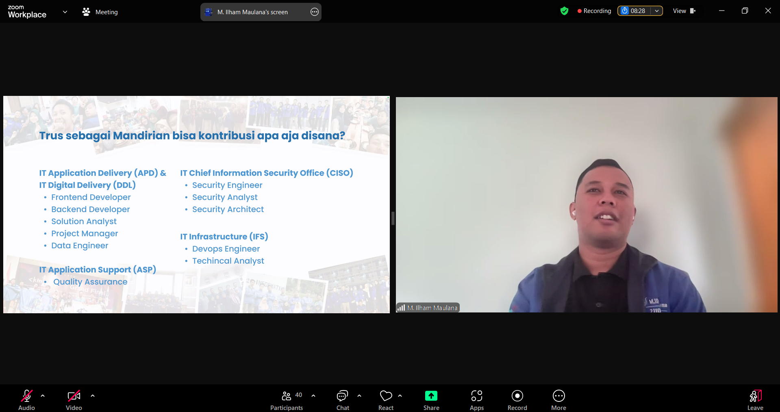
Task: Click 'Project Manager' text on slide
Action: click(x=85, y=234)
